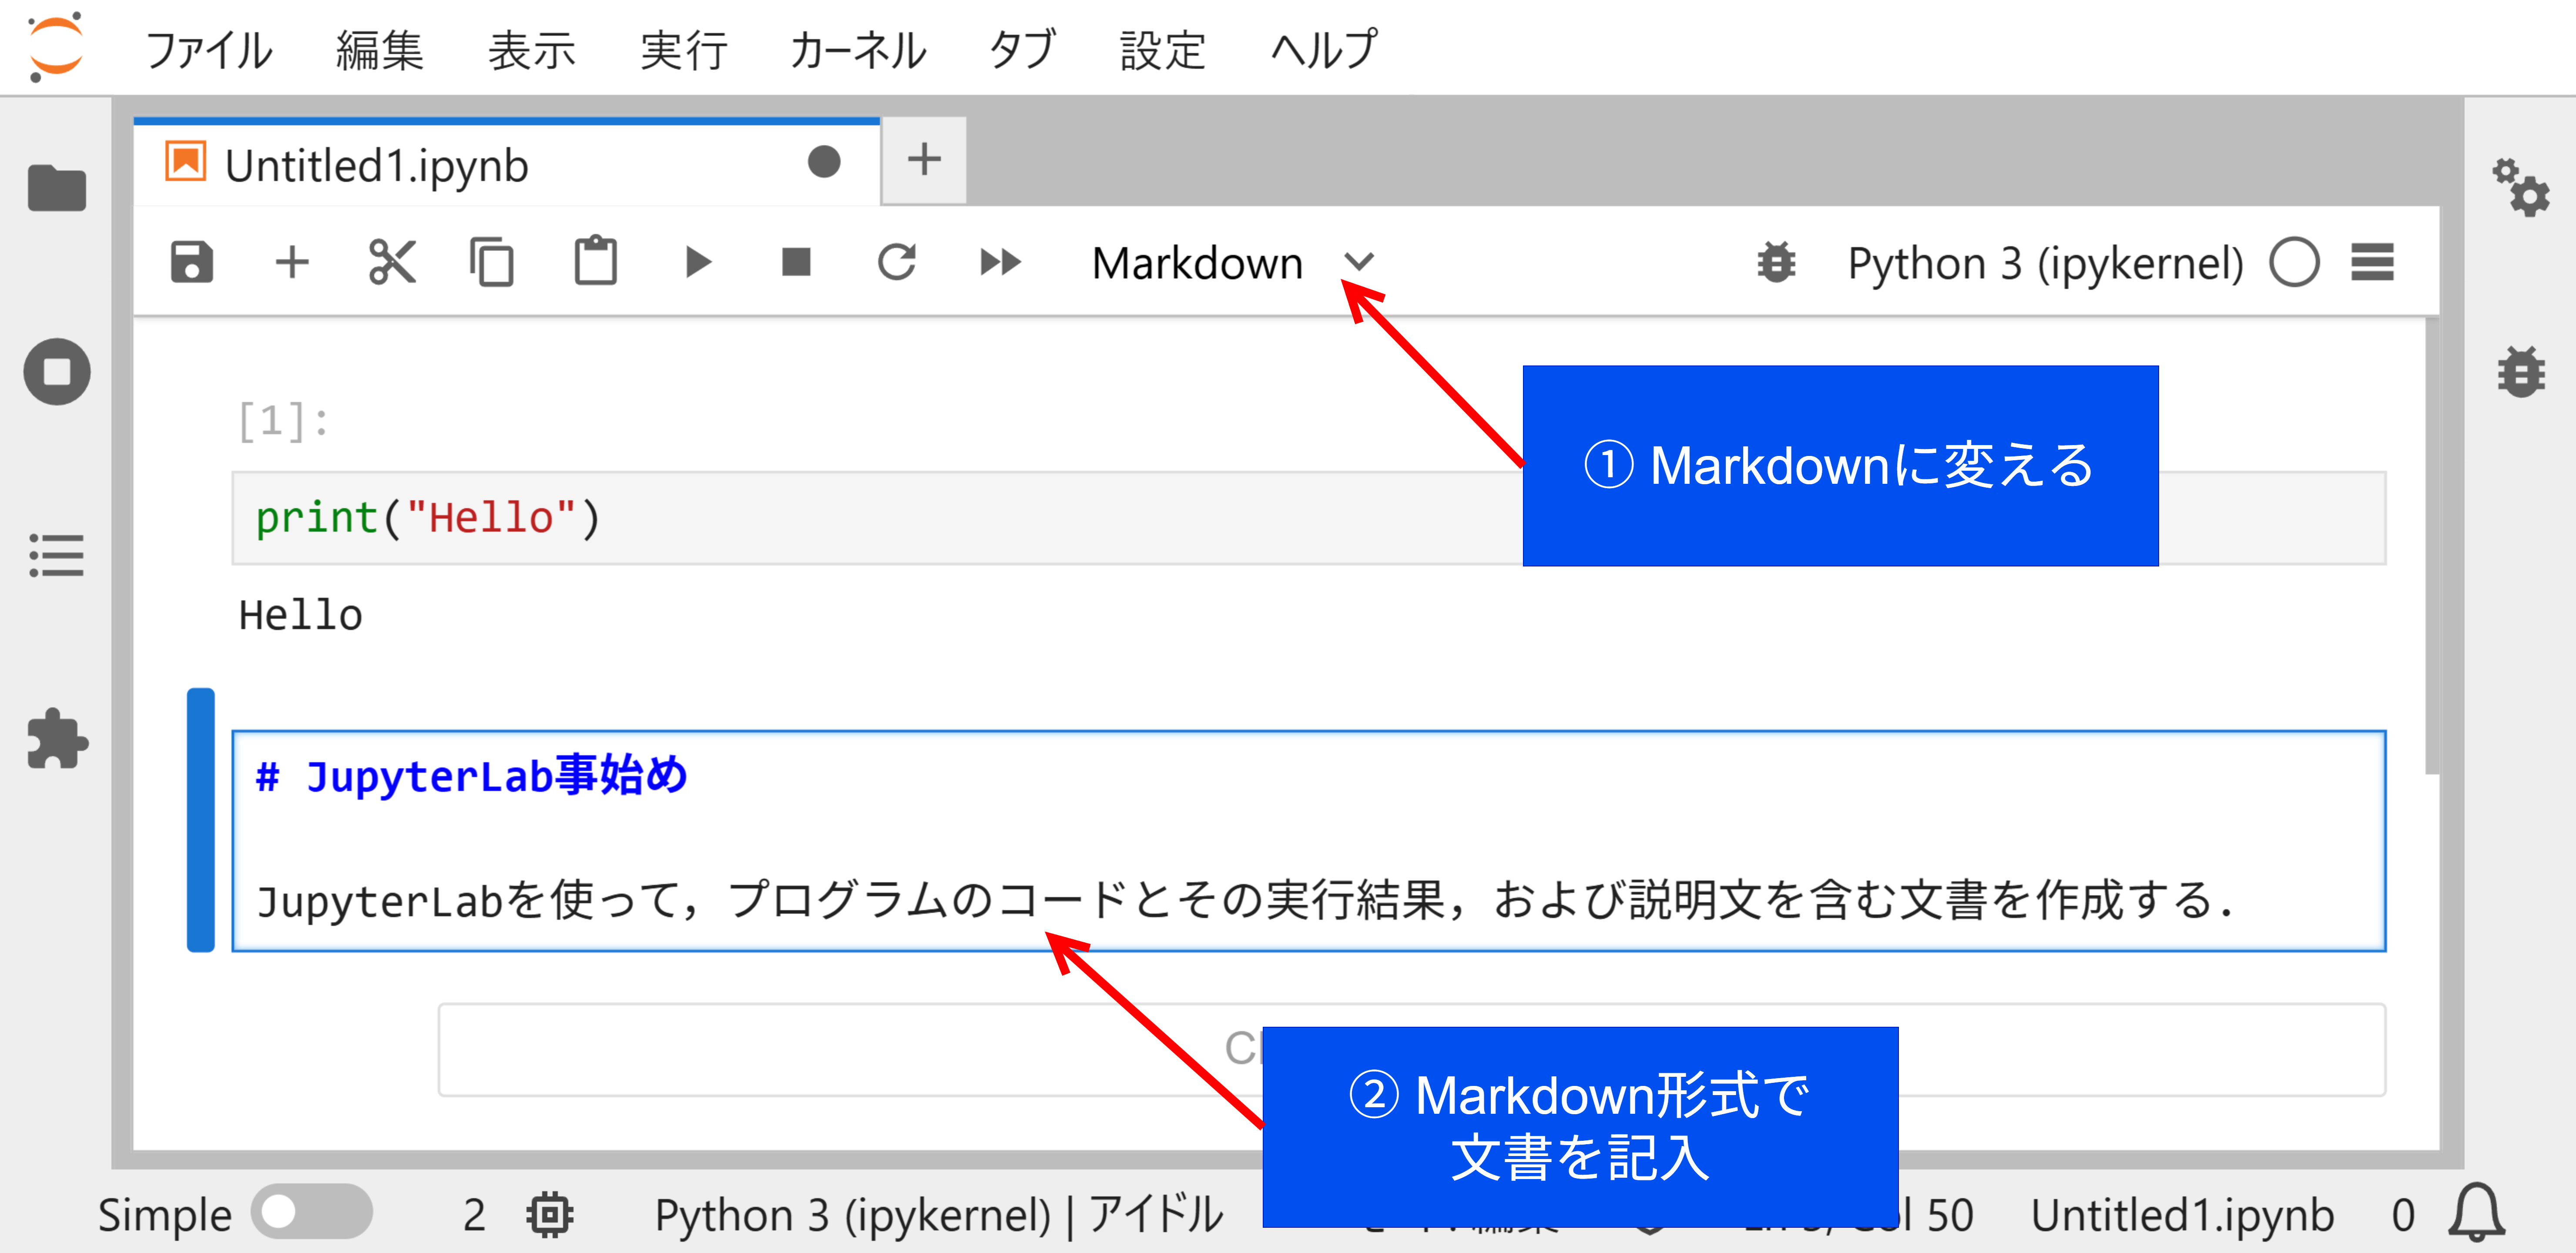Select the Python 3 (ipykernel) kernel switcher
The image size is (2576, 1253).
tap(2045, 262)
